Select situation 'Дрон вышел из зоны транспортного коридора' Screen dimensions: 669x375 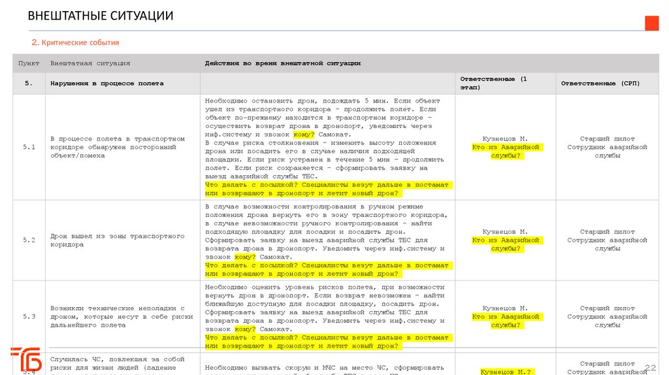pos(118,240)
